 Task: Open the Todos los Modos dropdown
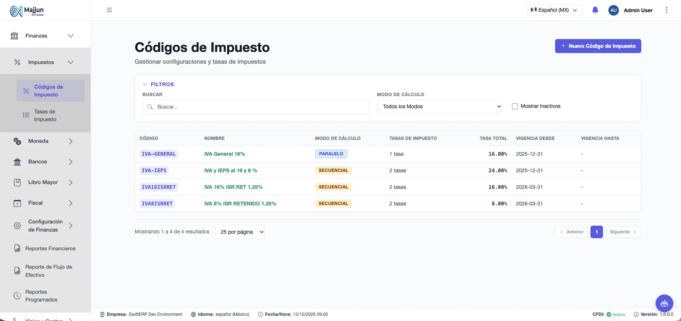point(439,106)
